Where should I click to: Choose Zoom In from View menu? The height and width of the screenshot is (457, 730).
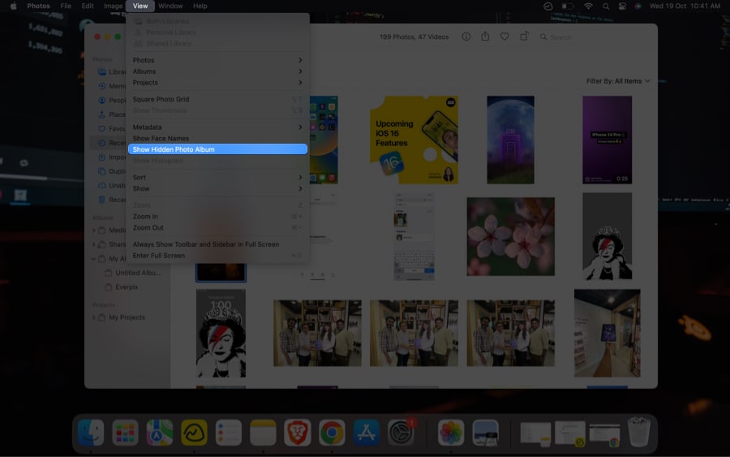217,217
